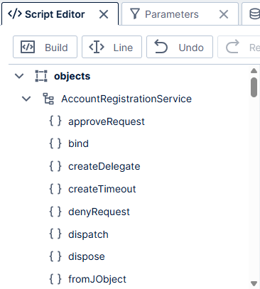
Task: Close the Script Editor tab
Action: 104,14
